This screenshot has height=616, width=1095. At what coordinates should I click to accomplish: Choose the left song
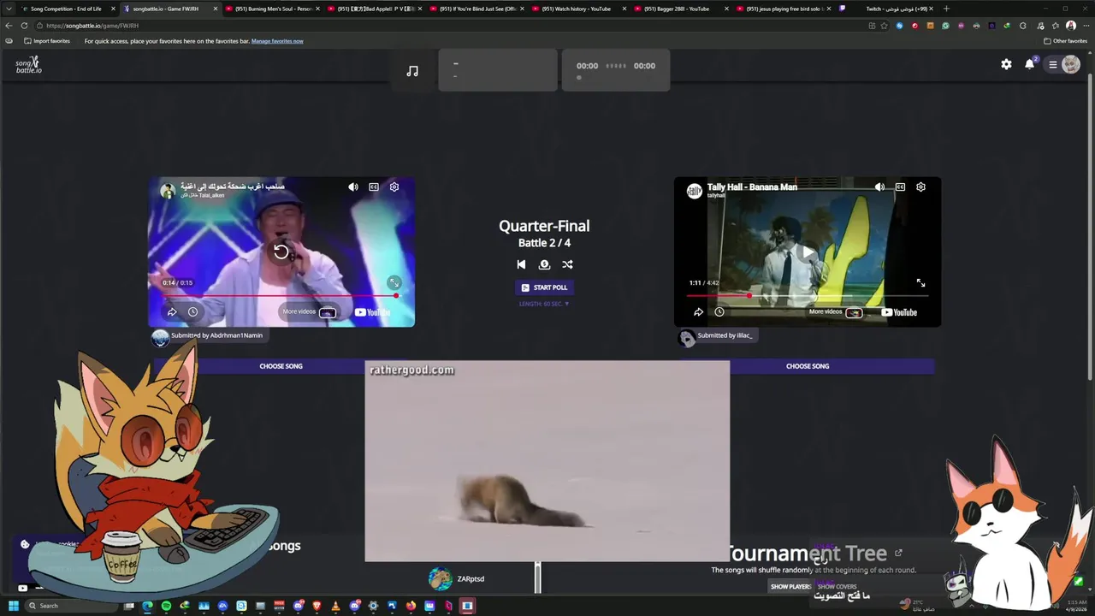281,366
